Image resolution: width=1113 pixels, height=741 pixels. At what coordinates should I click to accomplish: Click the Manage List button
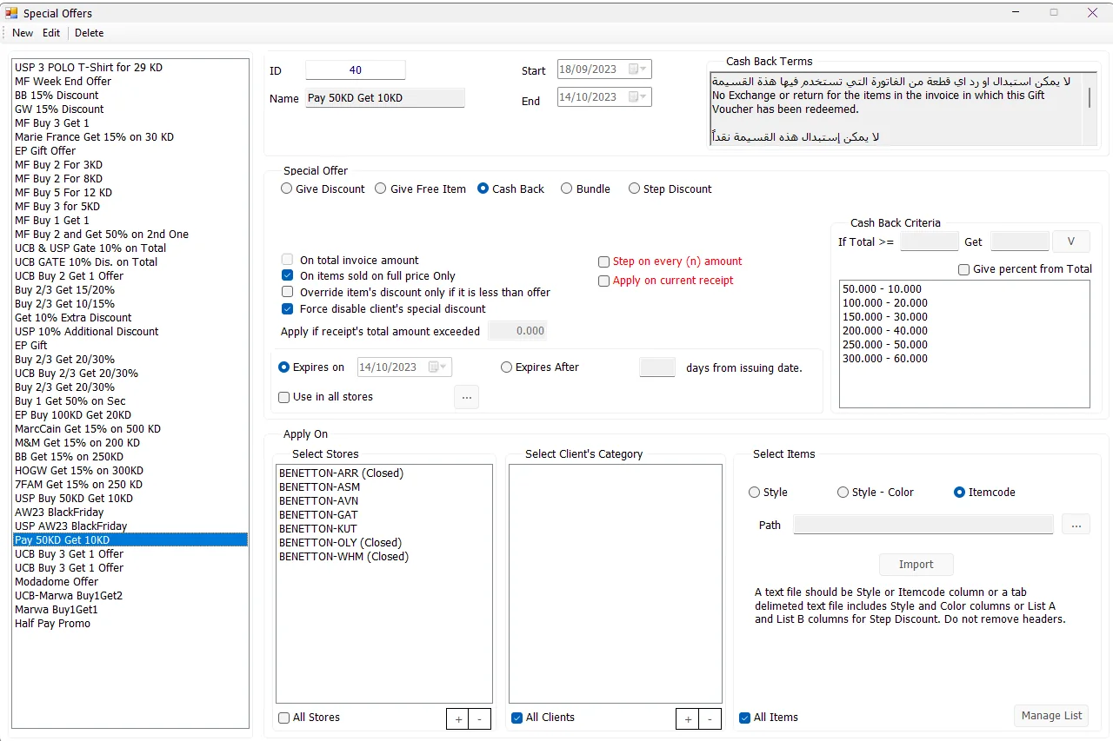click(x=1051, y=716)
